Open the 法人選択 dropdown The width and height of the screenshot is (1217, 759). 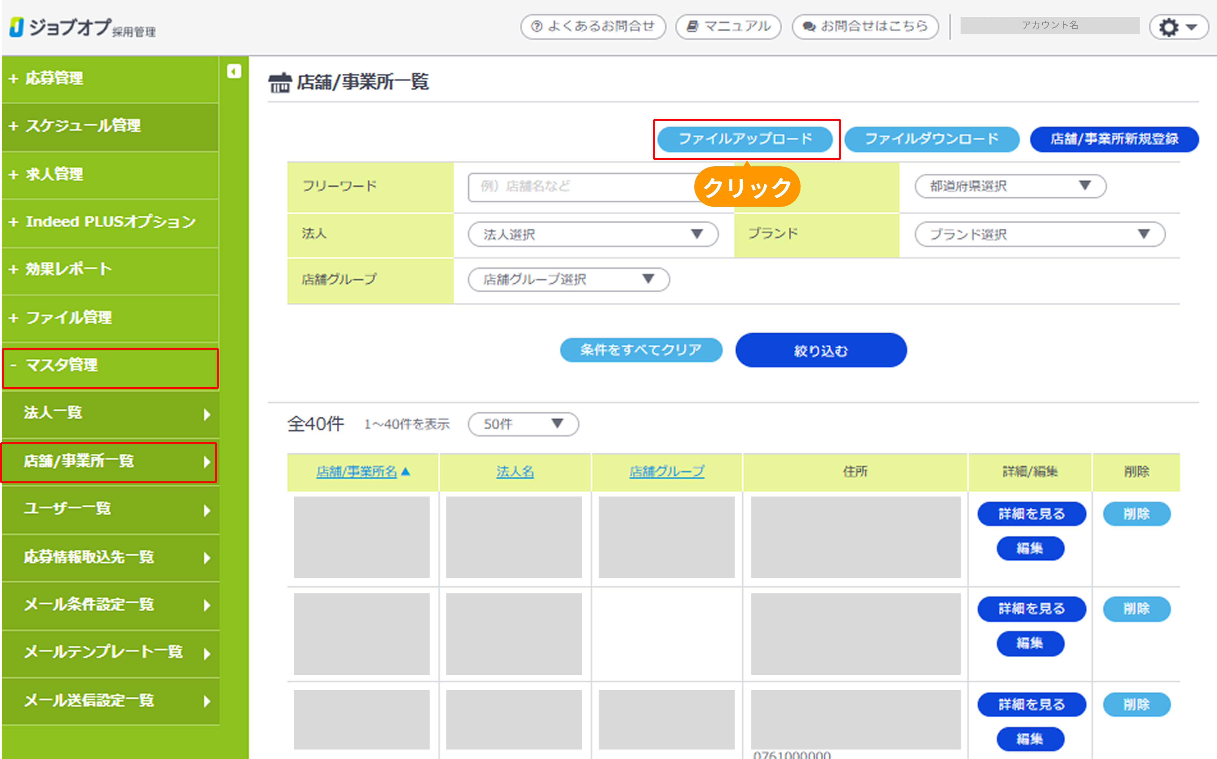(x=593, y=234)
